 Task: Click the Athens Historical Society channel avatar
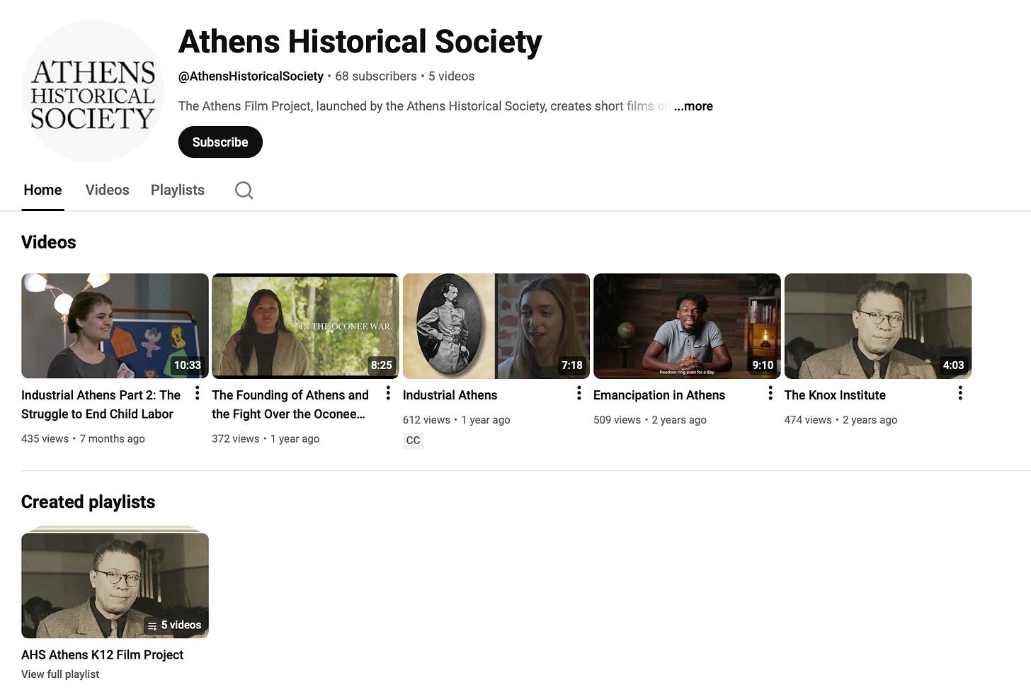pyautogui.click(x=93, y=91)
